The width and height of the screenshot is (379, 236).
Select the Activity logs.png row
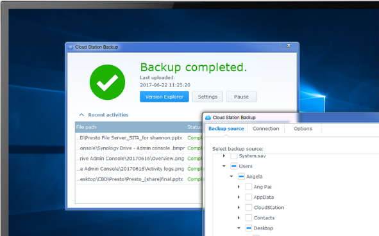139,169
